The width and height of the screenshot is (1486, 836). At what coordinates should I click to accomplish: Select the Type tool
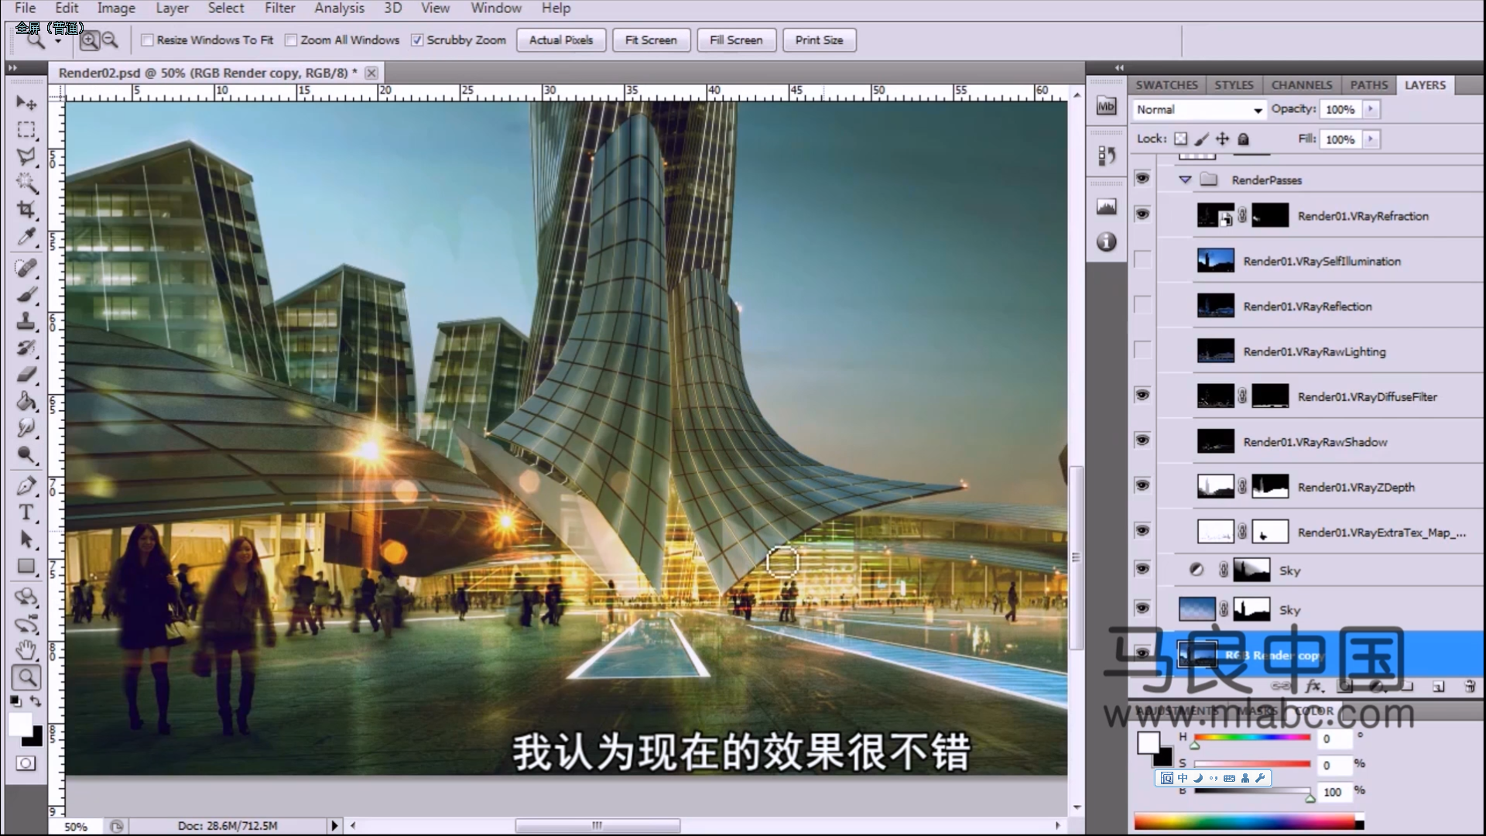click(26, 512)
